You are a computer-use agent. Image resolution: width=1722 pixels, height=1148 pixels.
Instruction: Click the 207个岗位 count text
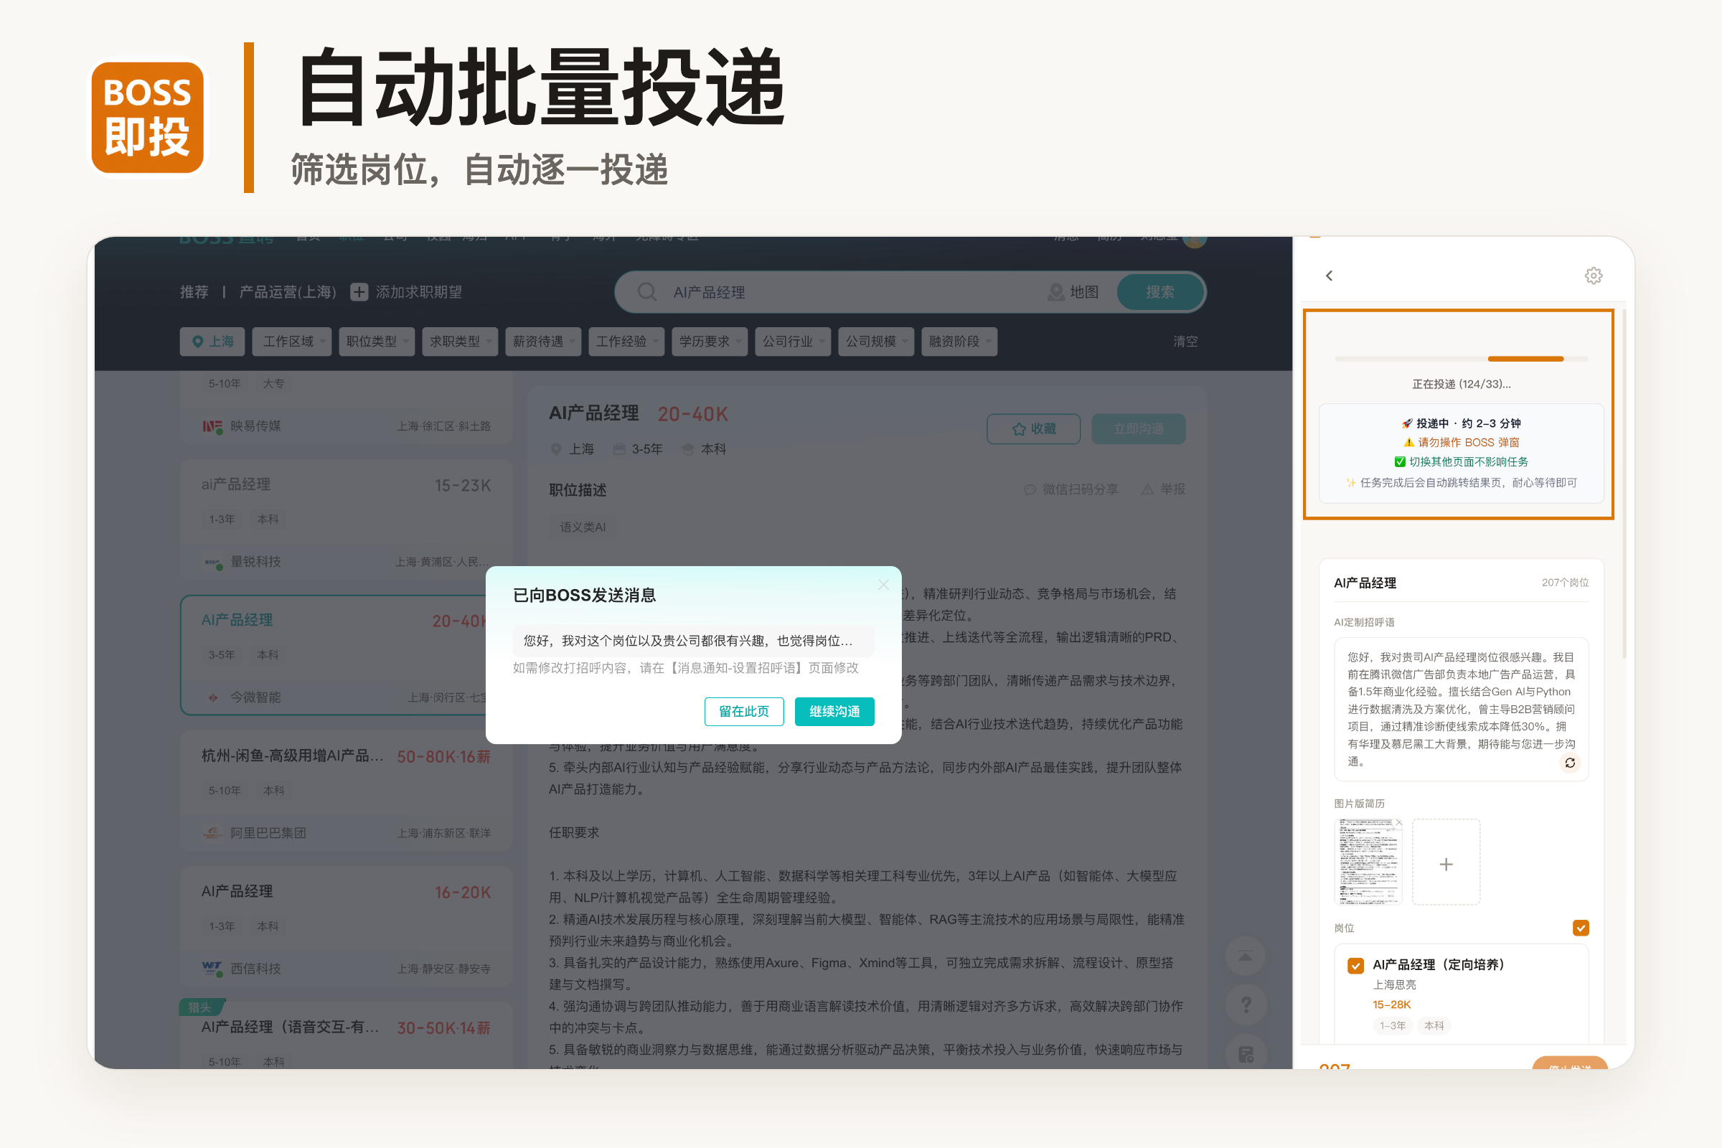point(1565,582)
